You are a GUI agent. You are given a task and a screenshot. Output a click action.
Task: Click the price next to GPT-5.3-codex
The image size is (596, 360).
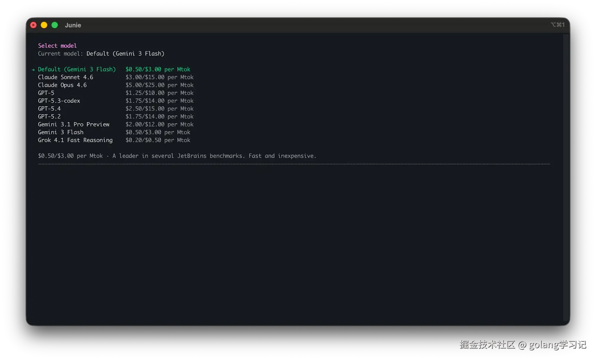point(159,101)
